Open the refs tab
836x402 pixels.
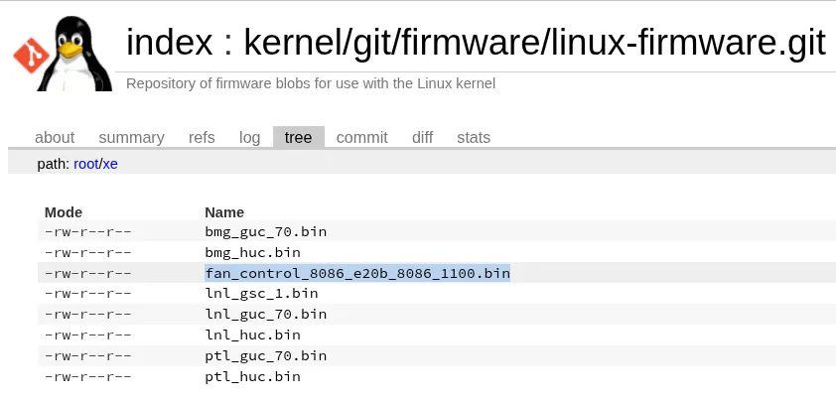click(x=202, y=138)
